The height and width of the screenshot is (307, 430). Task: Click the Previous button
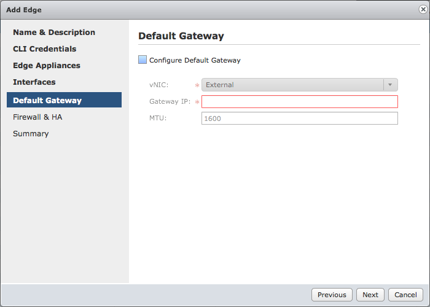pyautogui.click(x=332, y=295)
